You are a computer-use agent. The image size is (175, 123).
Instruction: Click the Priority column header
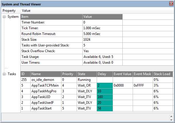pos(69,74)
